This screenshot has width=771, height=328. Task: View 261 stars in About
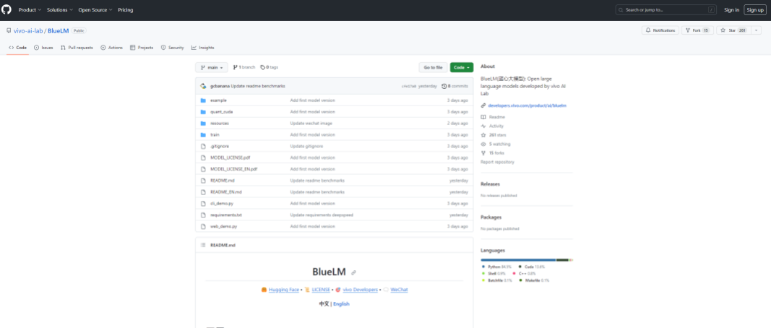494,135
